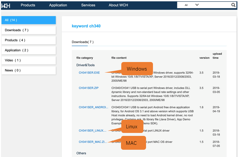Click upload date 2018-03-18
This screenshot has width=238, height=157.
pos(216,133)
